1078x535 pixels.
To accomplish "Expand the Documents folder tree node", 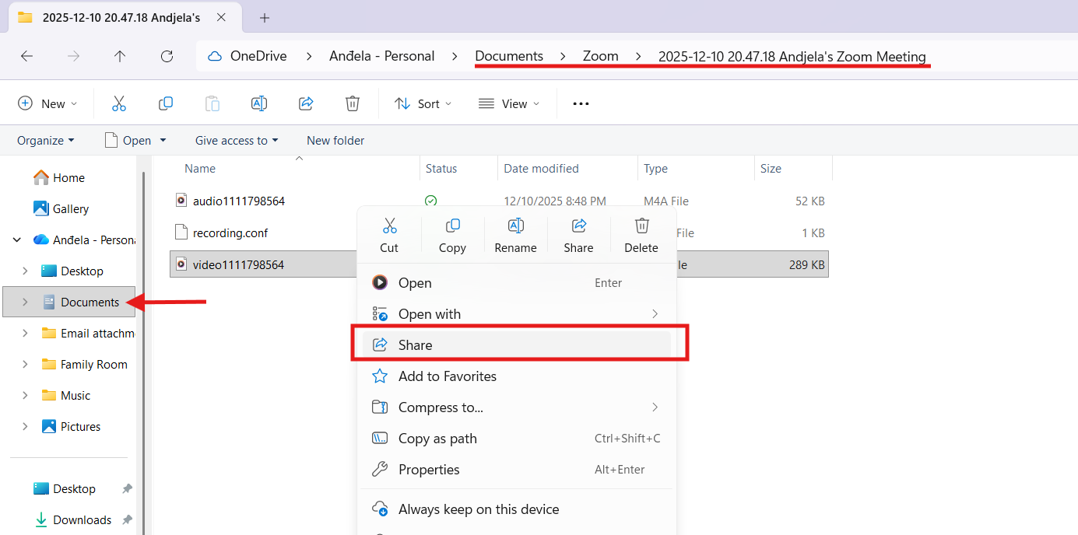I will 26,302.
